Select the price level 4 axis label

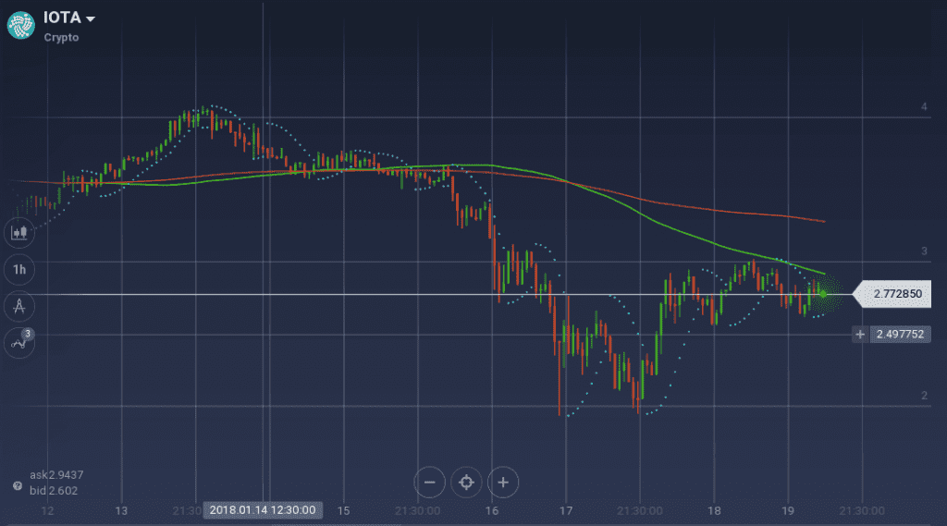(x=924, y=107)
